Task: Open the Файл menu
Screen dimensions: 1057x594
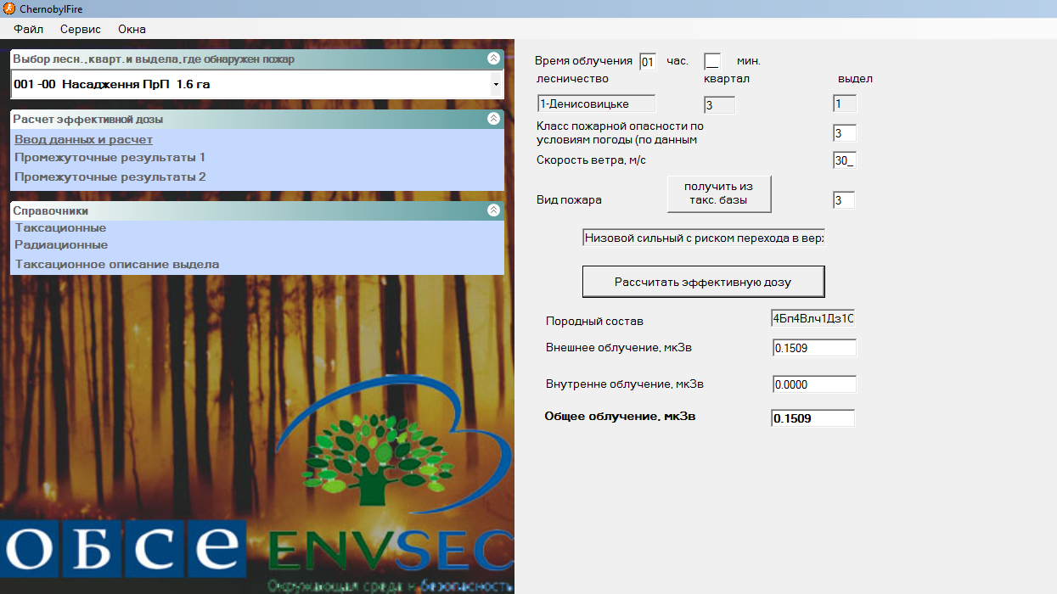Action: click(29, 29)
